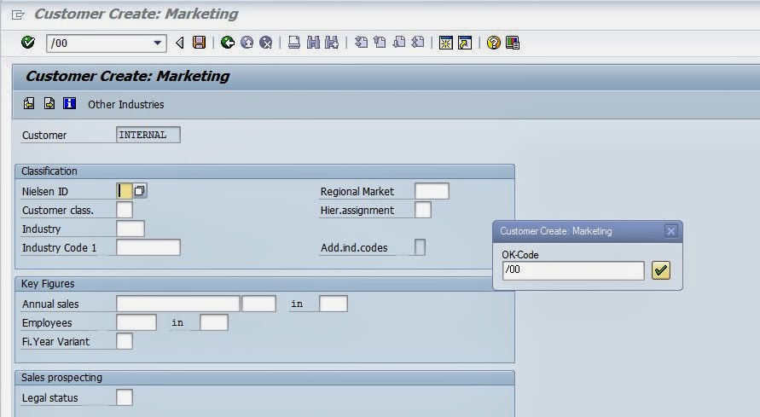Toggle the Add.ind.codes checkbox

click(x=420, y=247)
